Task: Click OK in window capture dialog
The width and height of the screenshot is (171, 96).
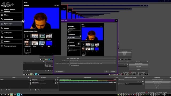Action: pos(107,71)
